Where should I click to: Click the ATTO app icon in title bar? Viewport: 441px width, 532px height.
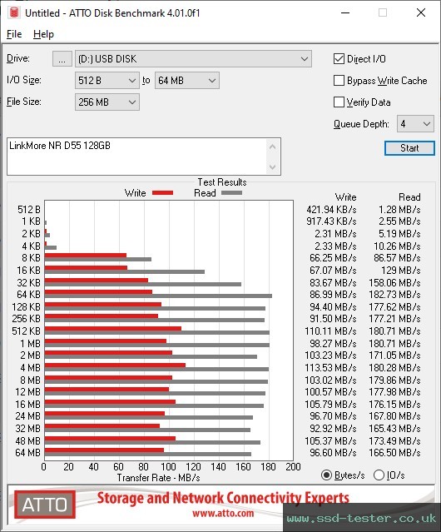pyautogui.click(x=14, y=12)
